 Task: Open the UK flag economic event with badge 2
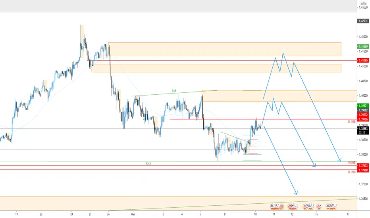319,207
